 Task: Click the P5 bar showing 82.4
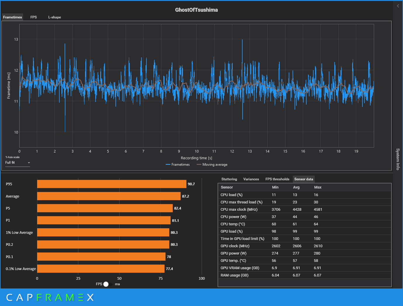(x=105, y=208)
